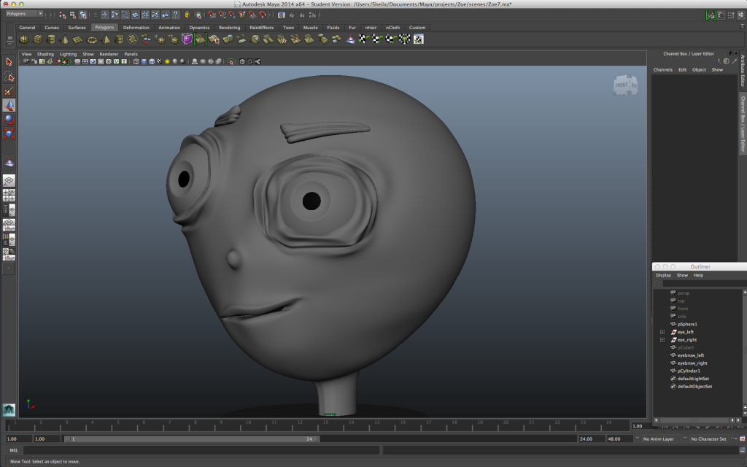Expand the eye_left node in Outliner
The height and width of the screenshot is (467, 747).
pyautogui.click(x=662, y=332)
